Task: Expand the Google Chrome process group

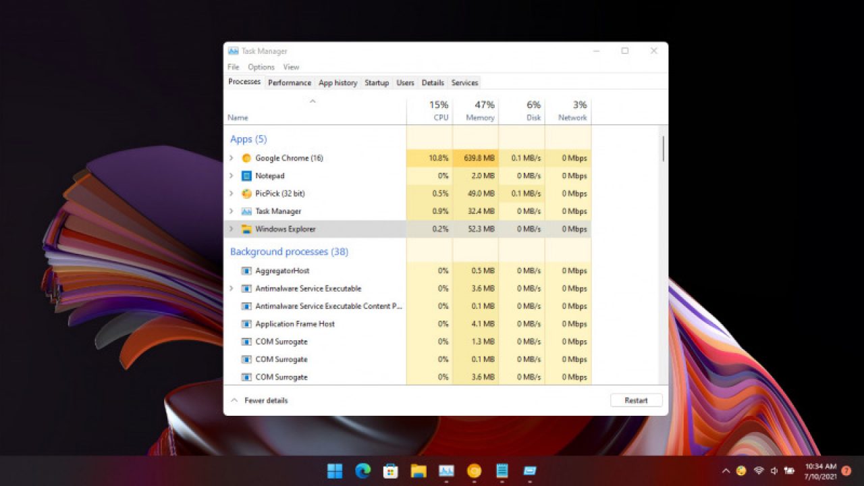Action: [x=231, y=158]
